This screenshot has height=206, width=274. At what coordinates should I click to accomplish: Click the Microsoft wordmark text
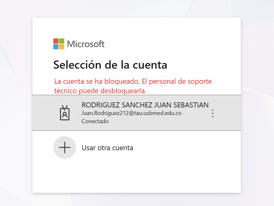click(86, 44)
